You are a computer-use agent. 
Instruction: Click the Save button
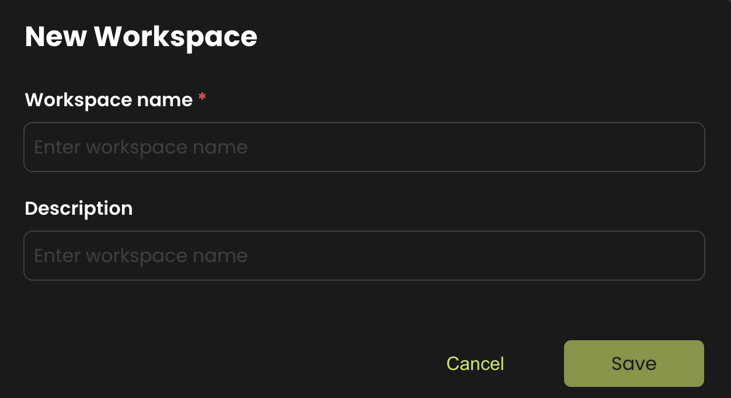click(633, 364)
